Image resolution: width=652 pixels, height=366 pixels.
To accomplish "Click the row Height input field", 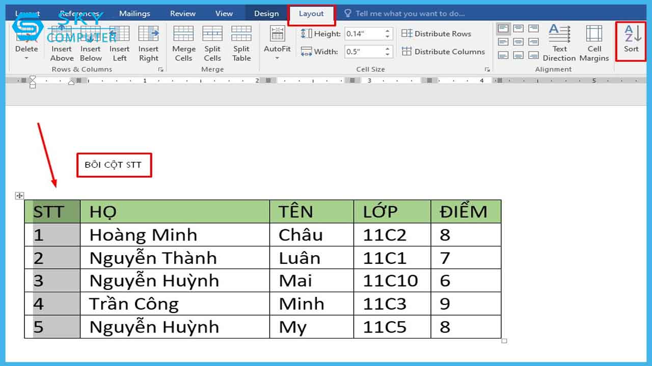I will [364, 34].
